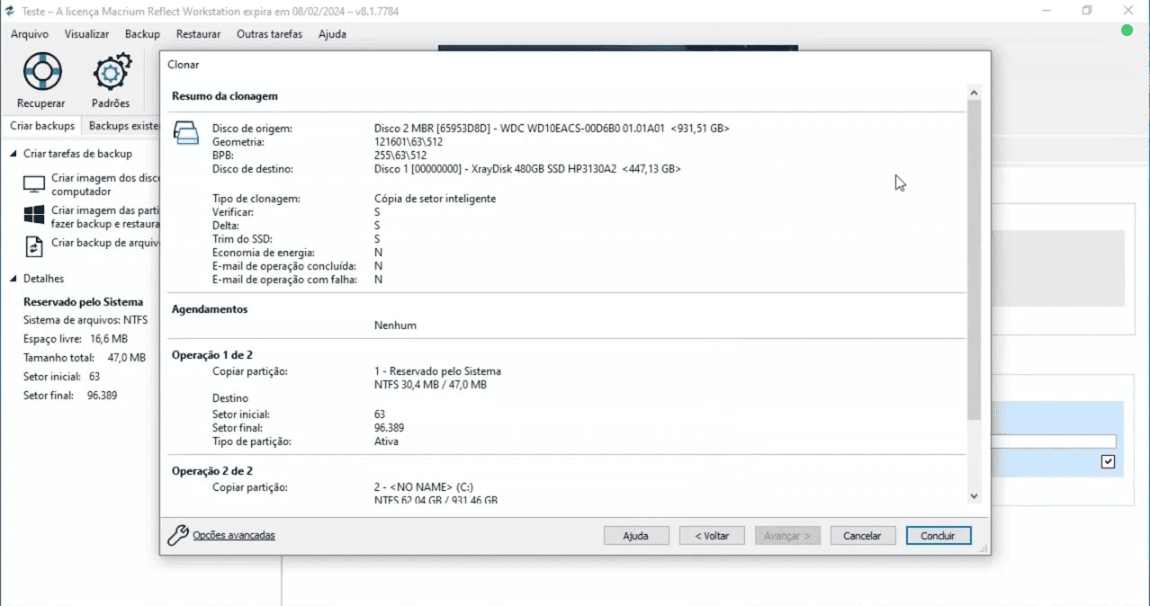Open the Restaurar menu
The width and height of the screenshot is (1150, 606).
point(198,34)
